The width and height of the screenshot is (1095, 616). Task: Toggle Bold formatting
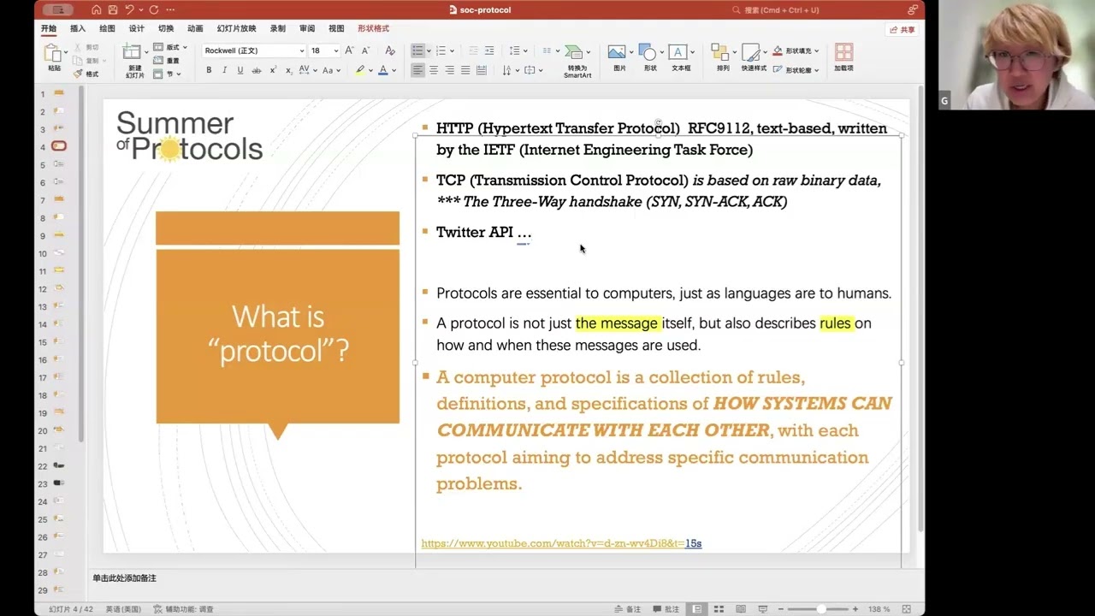click(209, 70)
